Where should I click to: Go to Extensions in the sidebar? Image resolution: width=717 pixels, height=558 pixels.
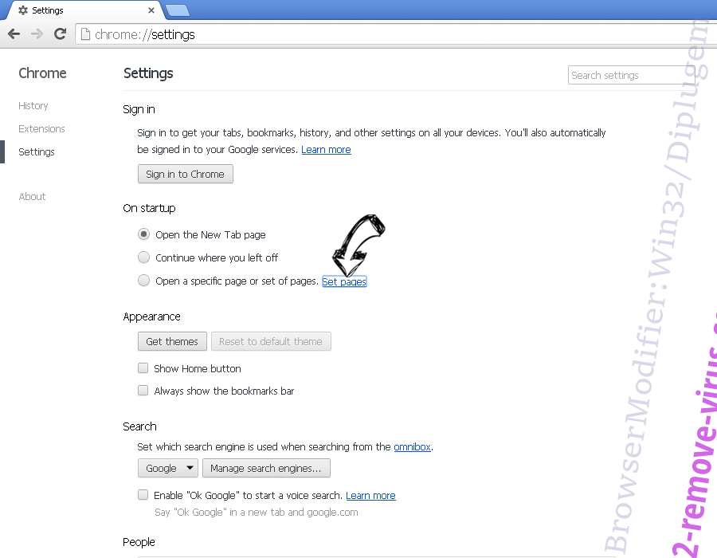click(41, 129)
